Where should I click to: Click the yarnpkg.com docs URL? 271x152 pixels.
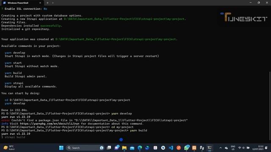coord(50,124)
